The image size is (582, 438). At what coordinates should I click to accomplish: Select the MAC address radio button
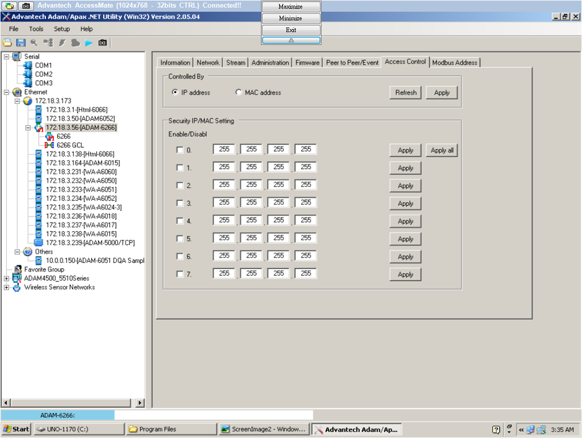239,92
